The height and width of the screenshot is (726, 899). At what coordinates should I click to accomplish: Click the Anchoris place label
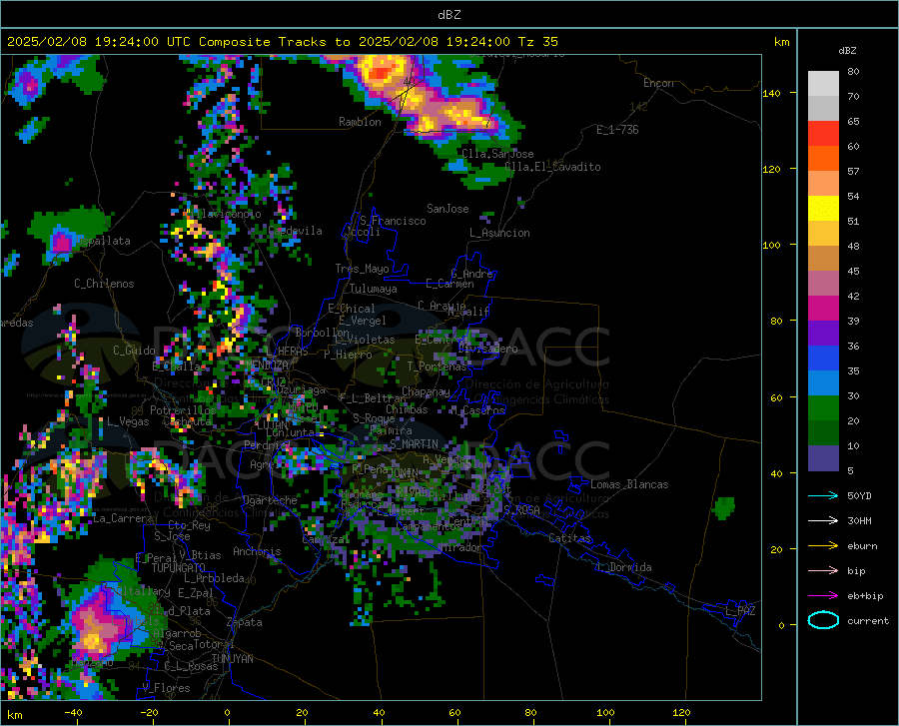point(257,552)
